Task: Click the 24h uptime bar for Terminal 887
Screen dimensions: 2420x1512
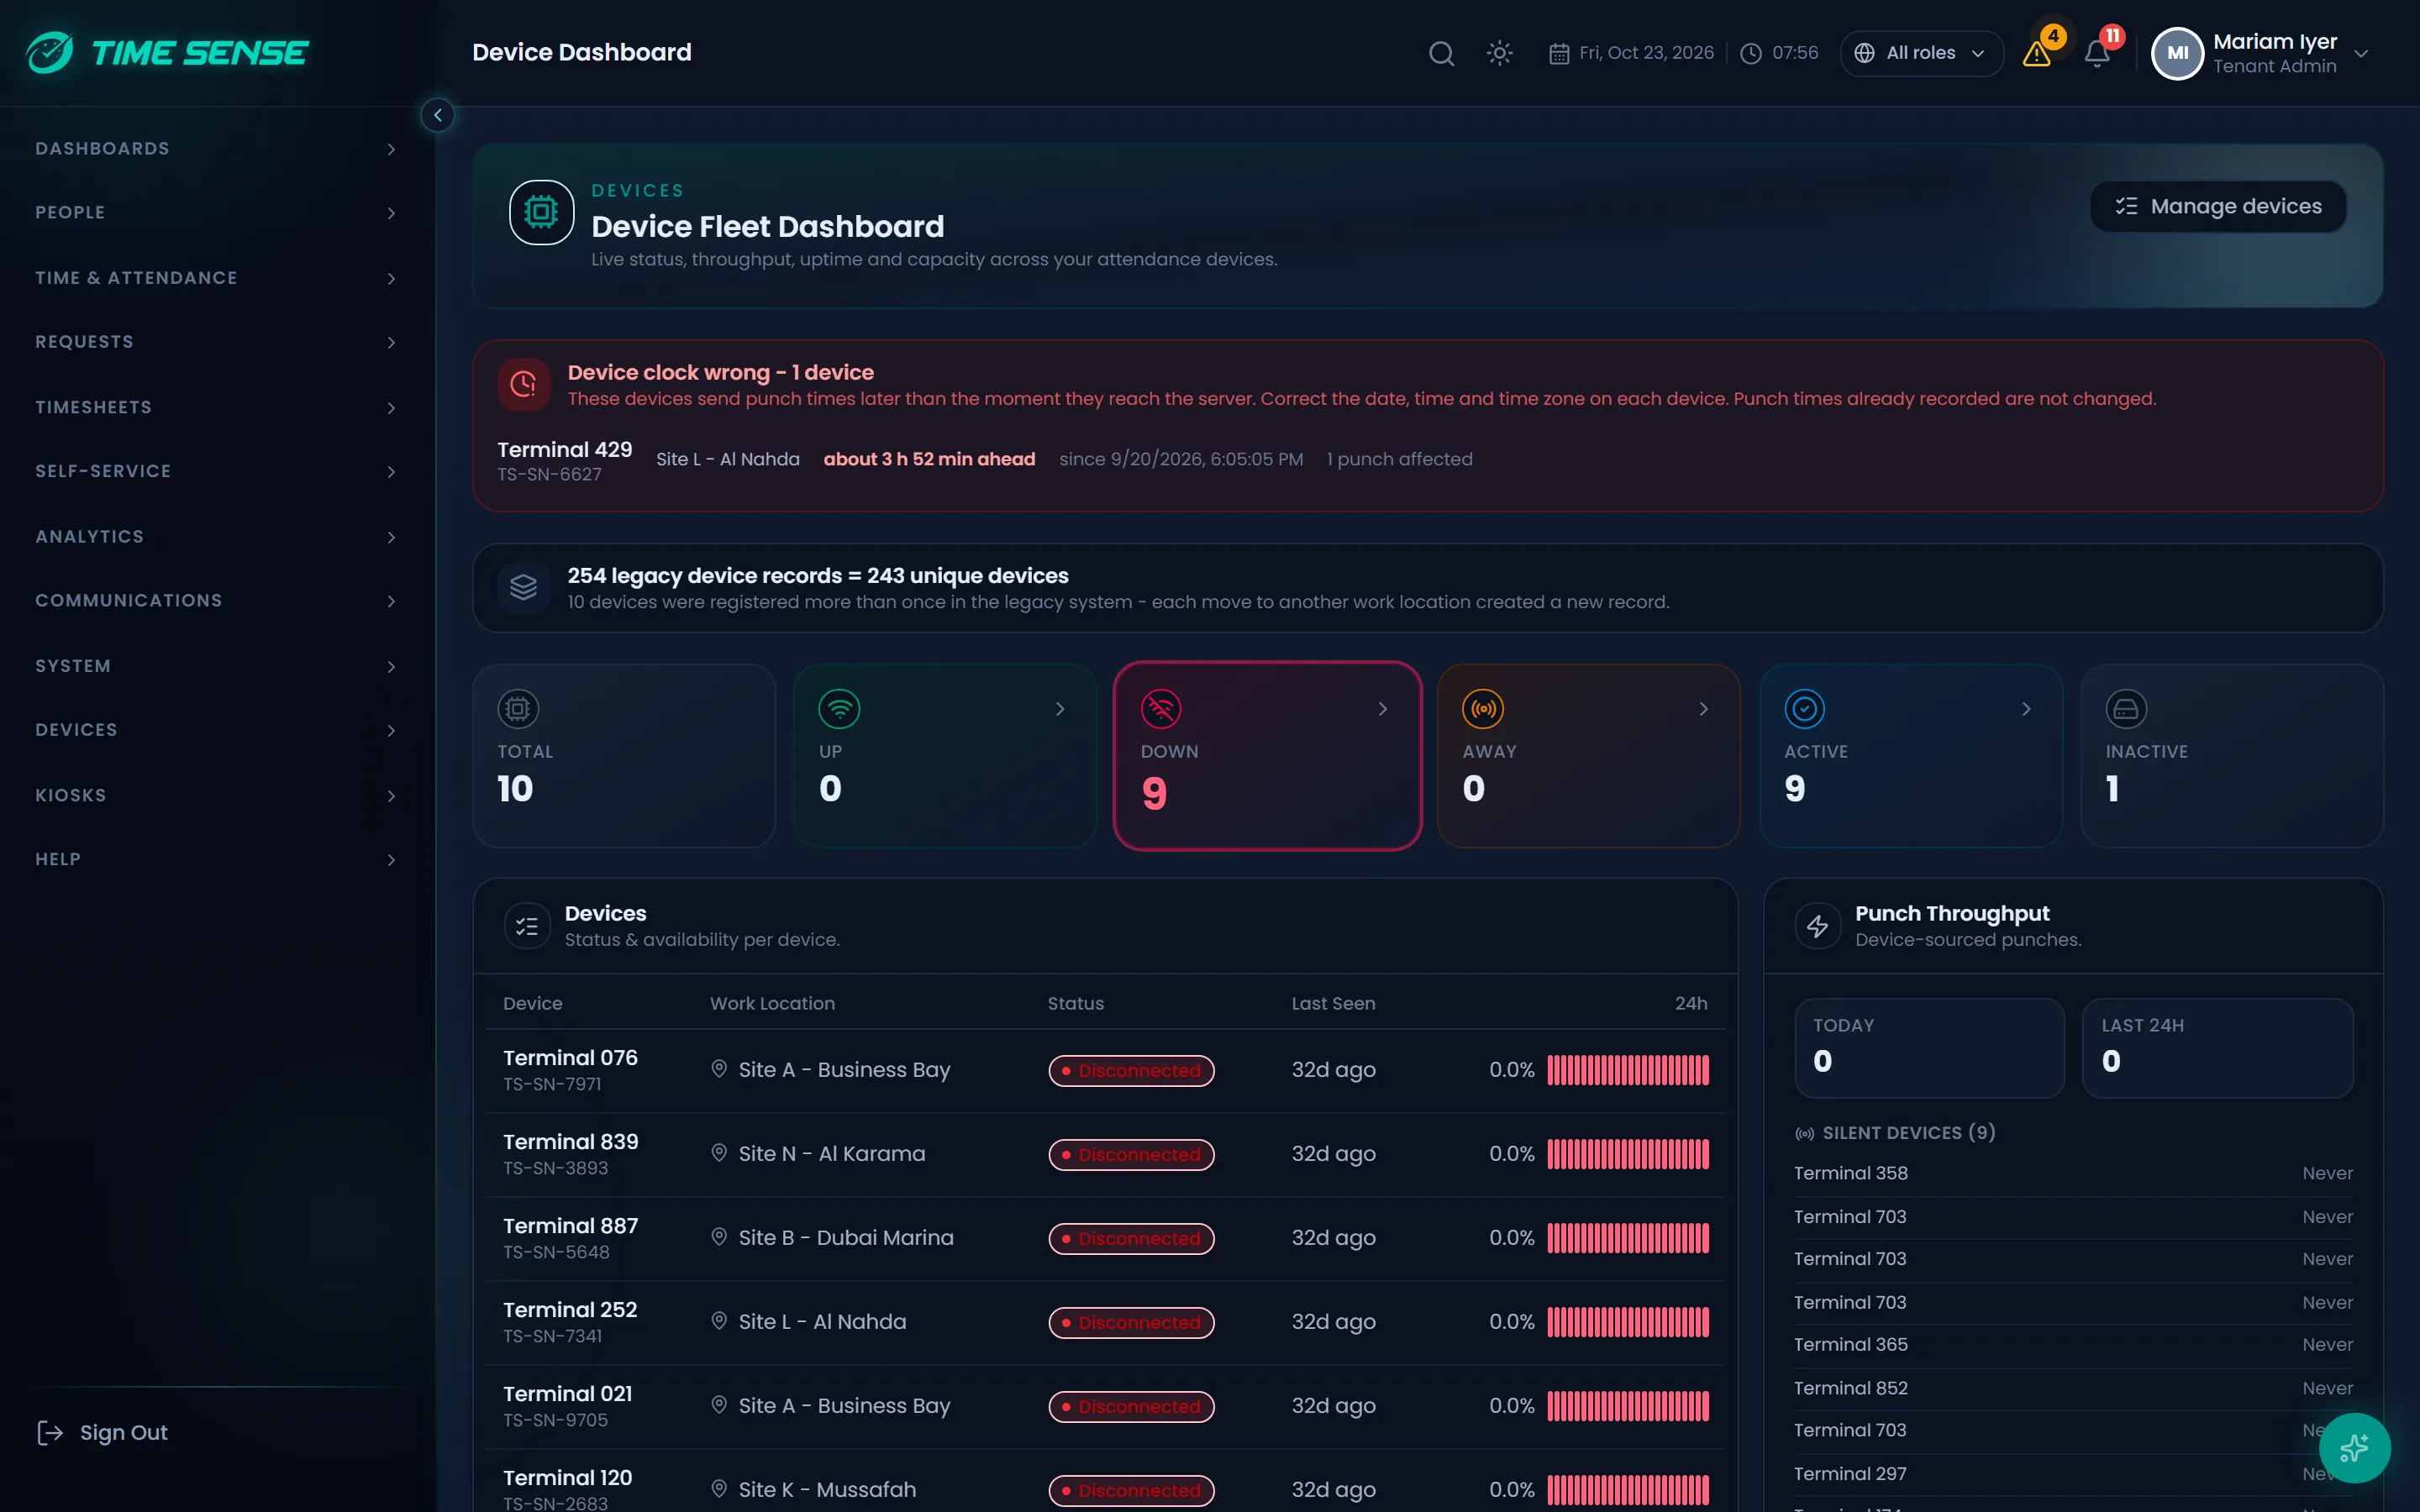Action: (1628, 1237)
